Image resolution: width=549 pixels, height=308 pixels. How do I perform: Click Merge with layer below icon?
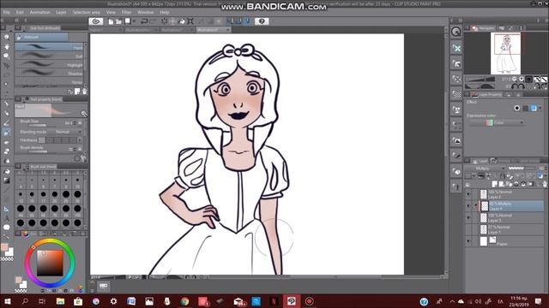(x=523, y=184)
